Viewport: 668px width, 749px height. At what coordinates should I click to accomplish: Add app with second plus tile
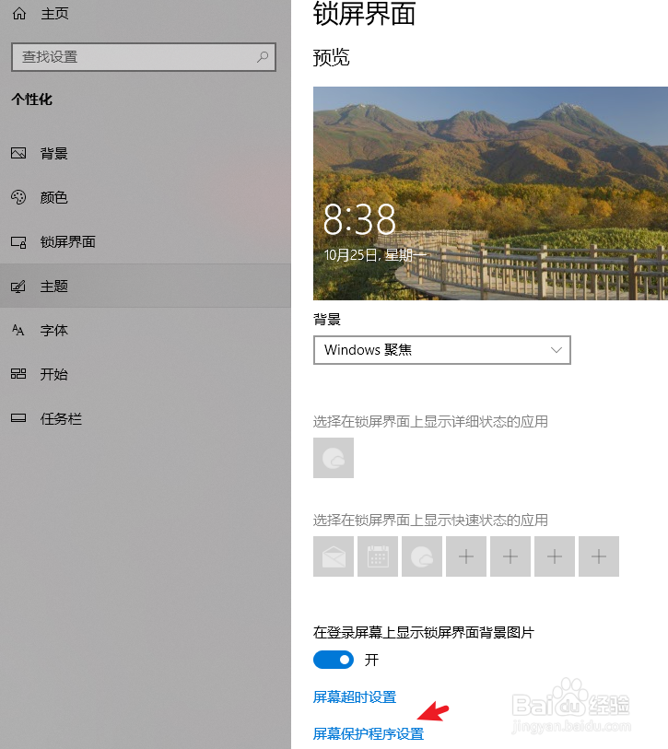[510, 556]
